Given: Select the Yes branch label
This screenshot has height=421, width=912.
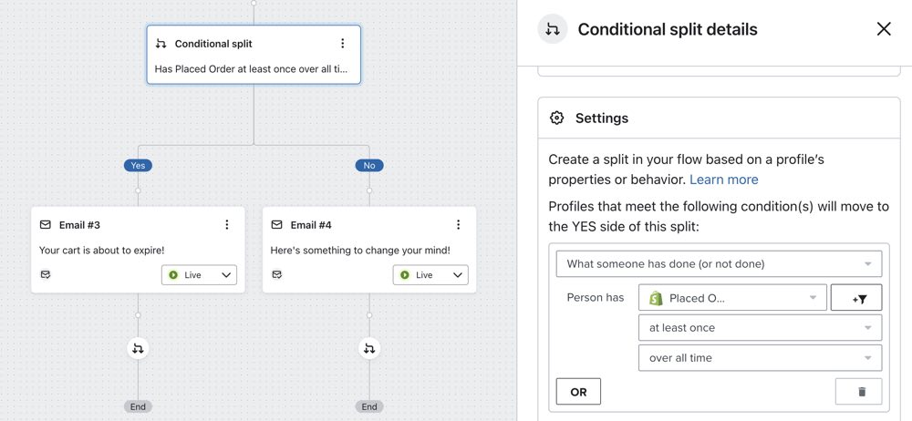Looking at the screenshot, I should tap(138, 166).
